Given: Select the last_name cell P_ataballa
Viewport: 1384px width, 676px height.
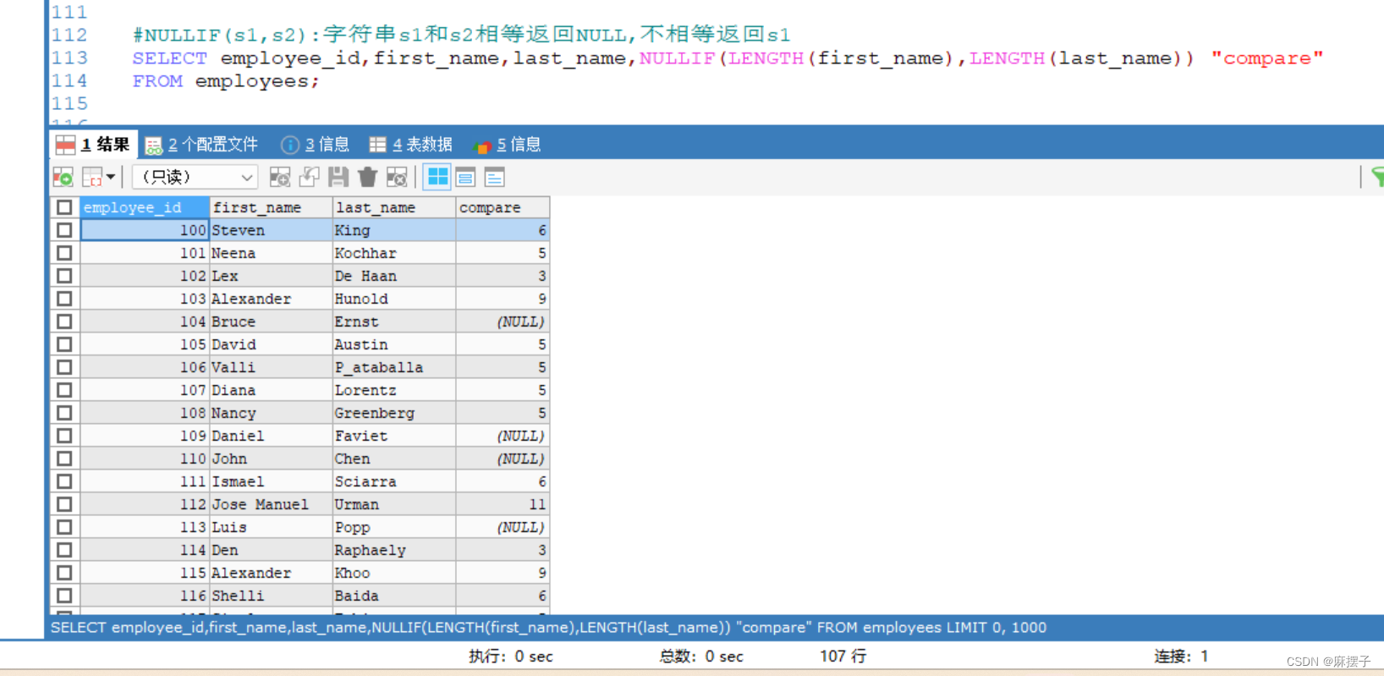Looking at the screenshot, I should 394,367.
